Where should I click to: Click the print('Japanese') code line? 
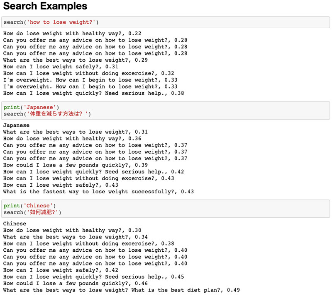point(32,107)
